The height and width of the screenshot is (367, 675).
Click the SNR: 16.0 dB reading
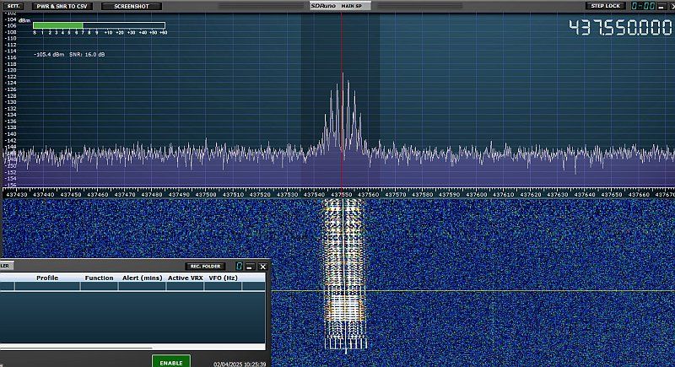point(88,55)
